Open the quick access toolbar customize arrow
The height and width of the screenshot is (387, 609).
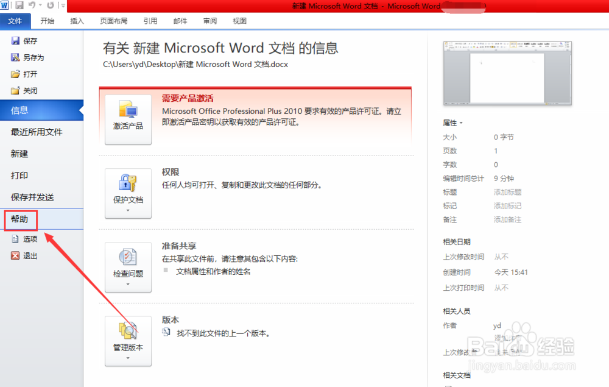click(x=63, y=5)
